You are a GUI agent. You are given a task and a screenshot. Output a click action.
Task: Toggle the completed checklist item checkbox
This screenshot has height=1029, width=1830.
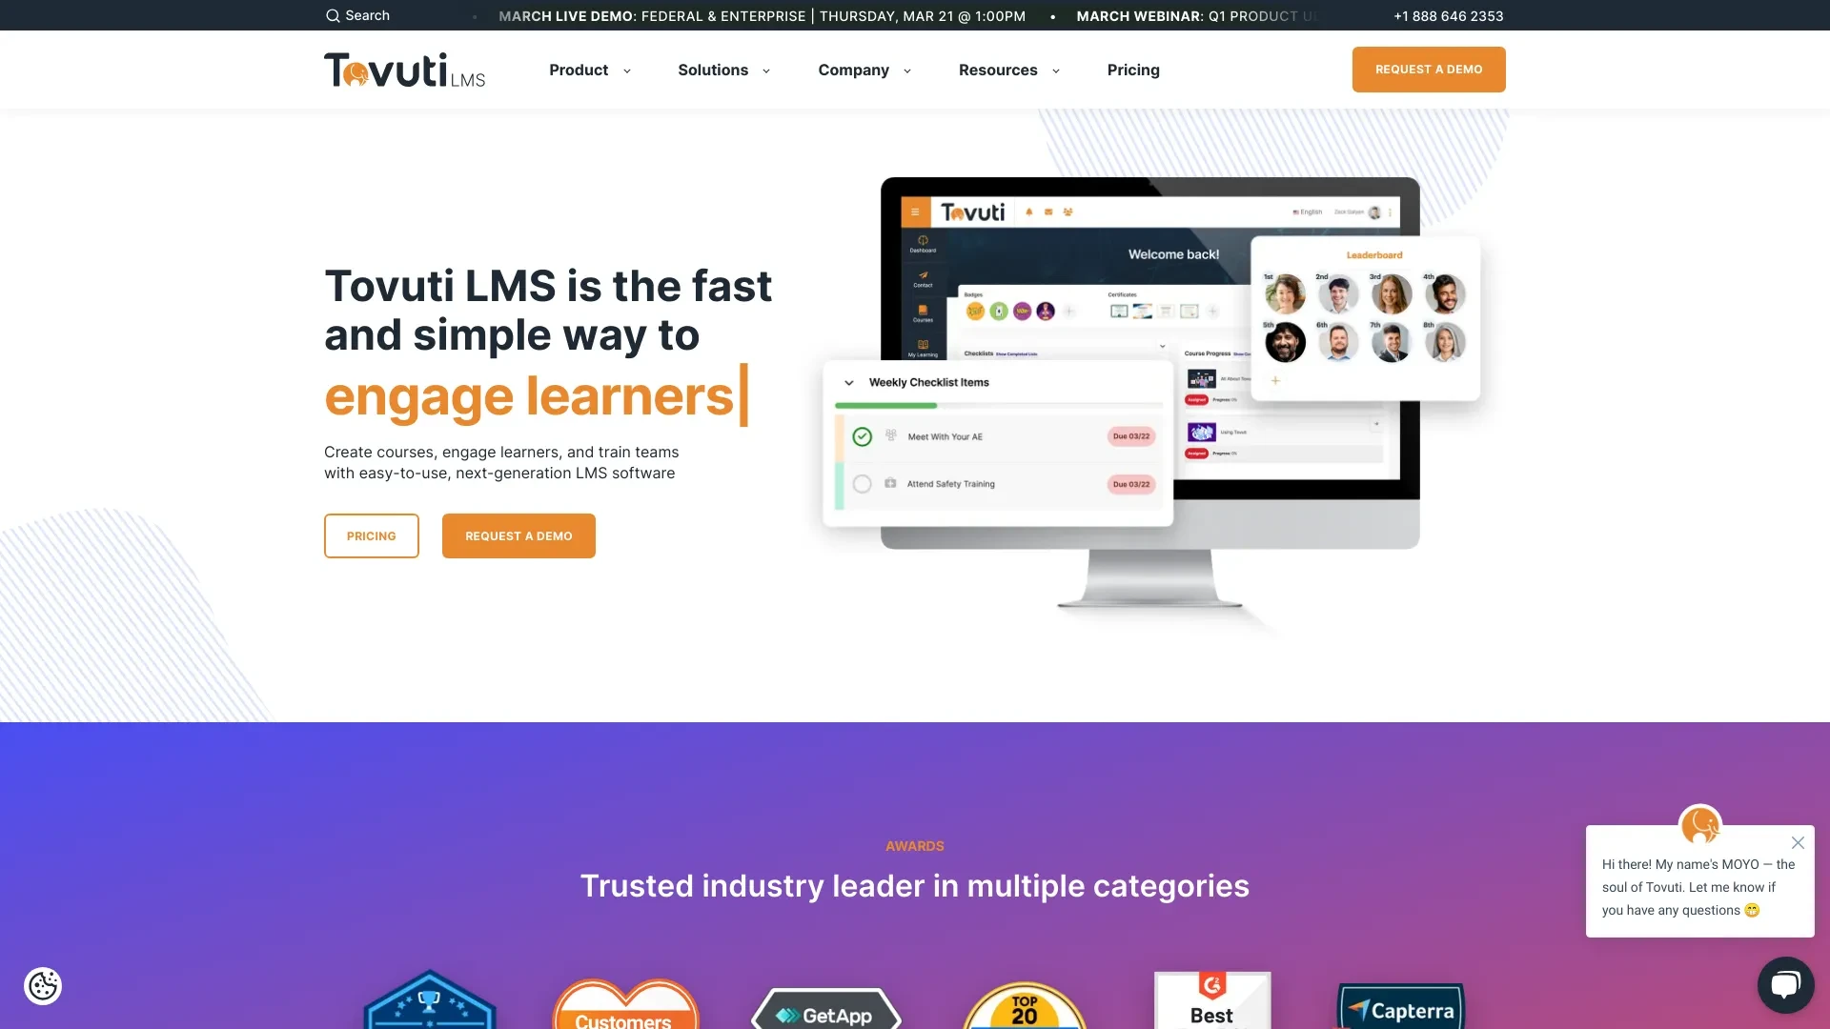[863, 436]
